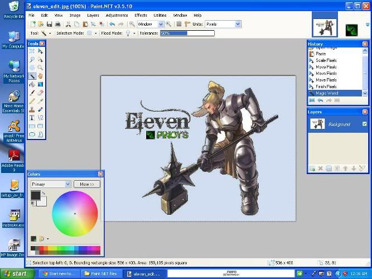Select the Rounded Rectangle tool
The image size is (372, 279).
(x=40, y=126)
